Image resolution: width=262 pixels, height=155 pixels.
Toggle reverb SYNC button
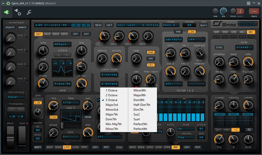(219, 47)
